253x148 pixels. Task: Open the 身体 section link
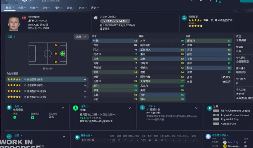[18, 106]
